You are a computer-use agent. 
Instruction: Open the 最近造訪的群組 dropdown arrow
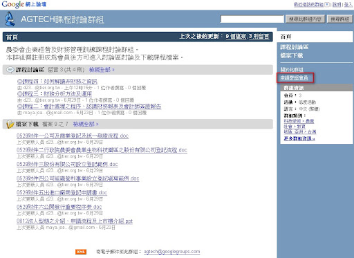tap(326, 4)
